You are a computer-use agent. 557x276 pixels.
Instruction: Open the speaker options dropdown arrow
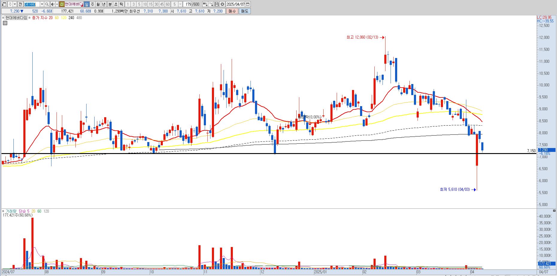57,4
